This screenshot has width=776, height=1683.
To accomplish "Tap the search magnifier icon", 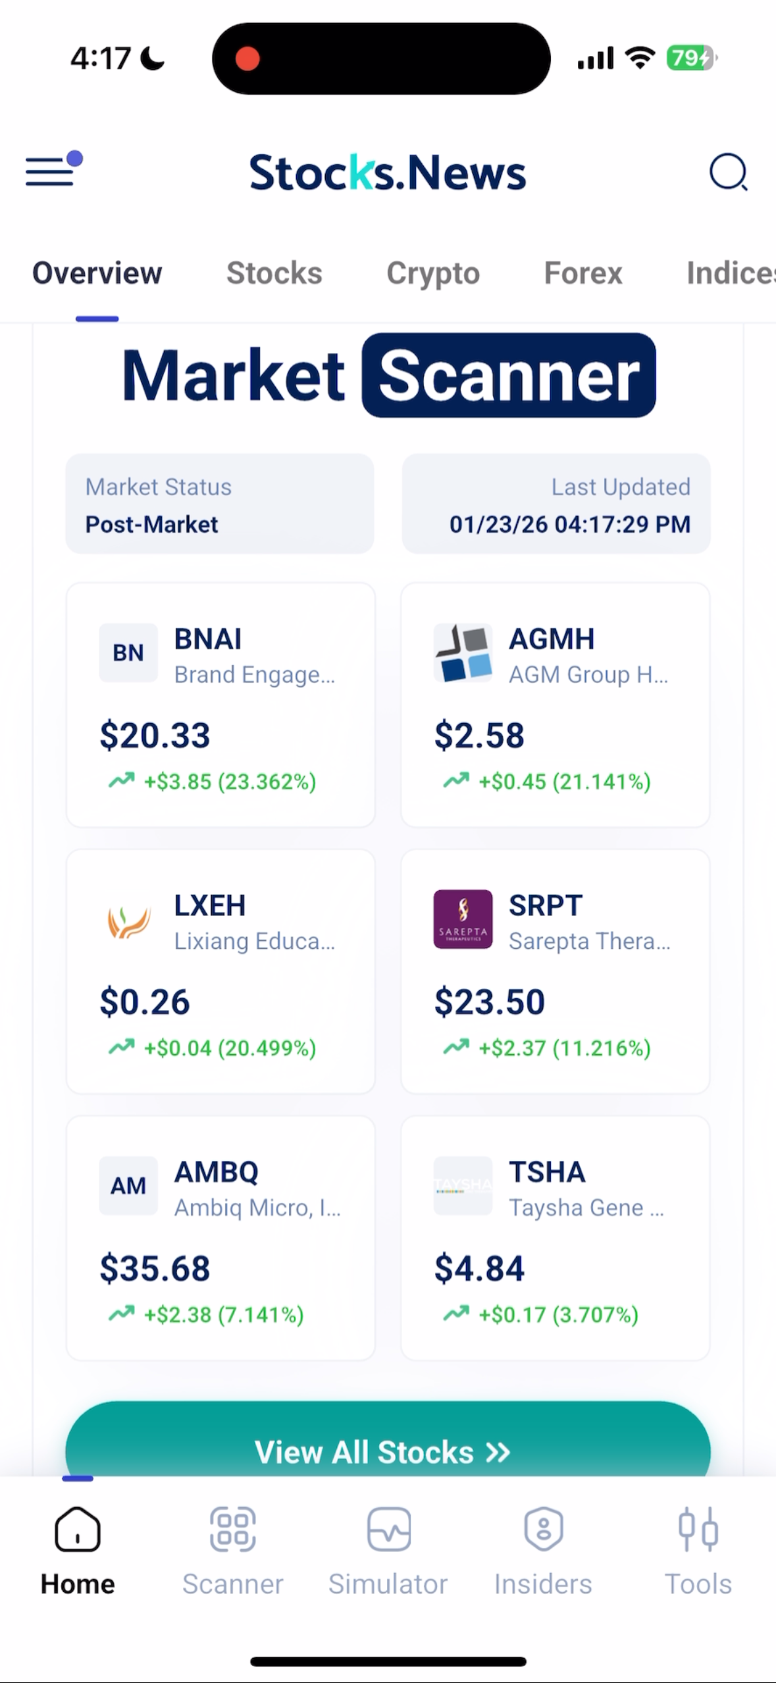I will pyautogui.click(x=728, y=173).
